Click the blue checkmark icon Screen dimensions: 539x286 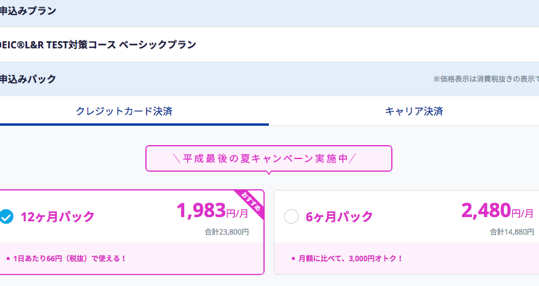pyautogui.click(x=6, y=216)
